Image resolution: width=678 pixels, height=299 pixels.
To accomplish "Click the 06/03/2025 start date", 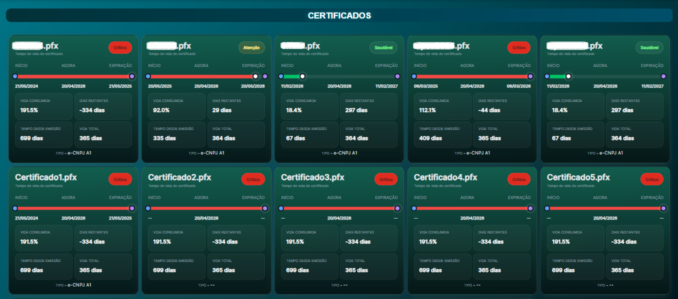I will 425,86.
